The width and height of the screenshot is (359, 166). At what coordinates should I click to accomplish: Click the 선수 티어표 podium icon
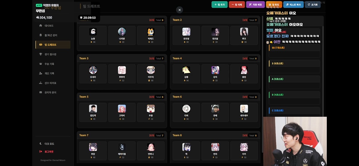tap(41, 83)
